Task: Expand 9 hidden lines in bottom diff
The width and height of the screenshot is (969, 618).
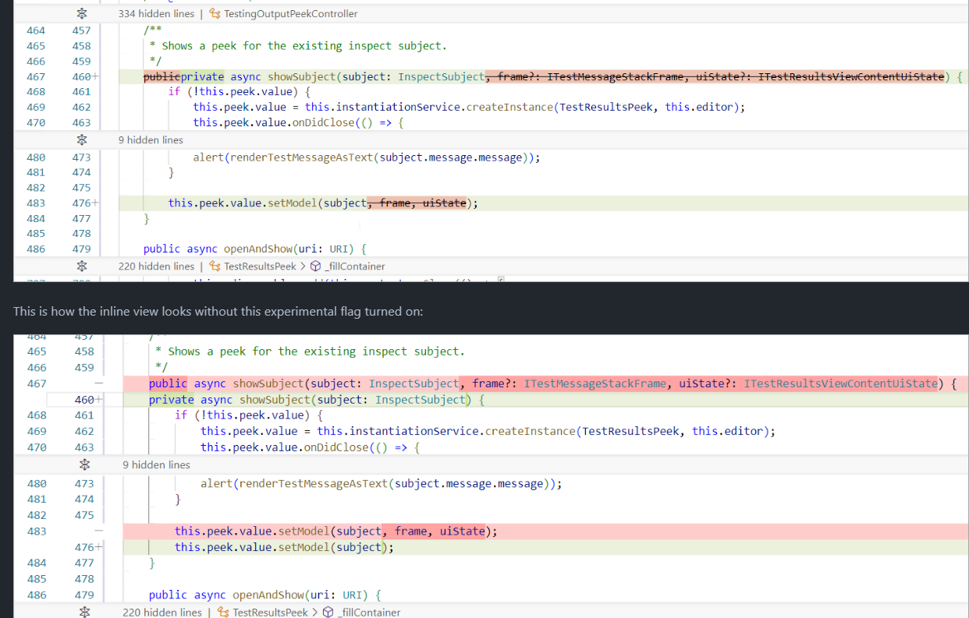Action: [x=84, y=465]
